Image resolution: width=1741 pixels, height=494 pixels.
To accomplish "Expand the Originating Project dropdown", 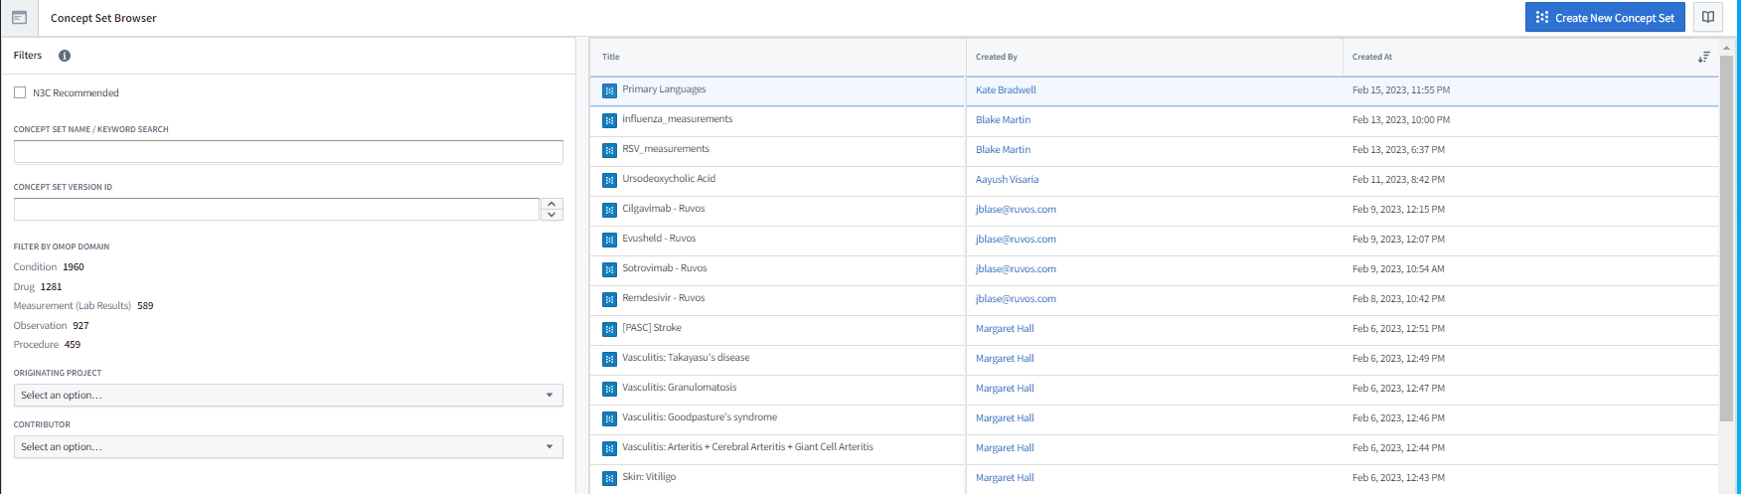I will pyautogui.click(x=288, y=396).
